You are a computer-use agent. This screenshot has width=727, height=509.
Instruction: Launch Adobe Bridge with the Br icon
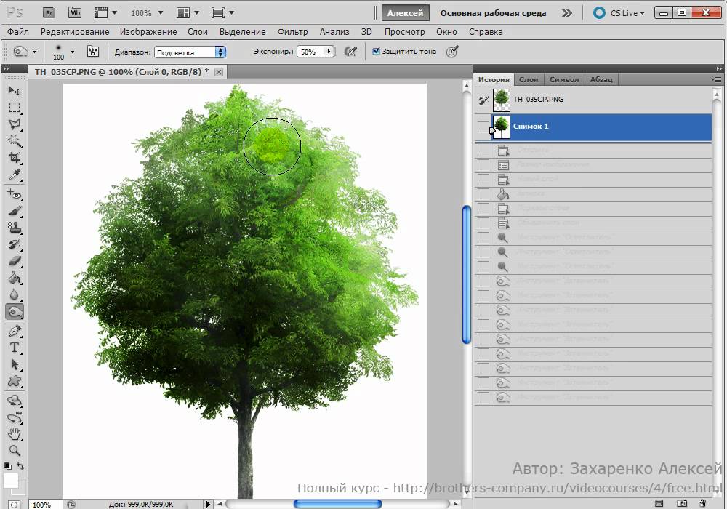coord(49,12)
